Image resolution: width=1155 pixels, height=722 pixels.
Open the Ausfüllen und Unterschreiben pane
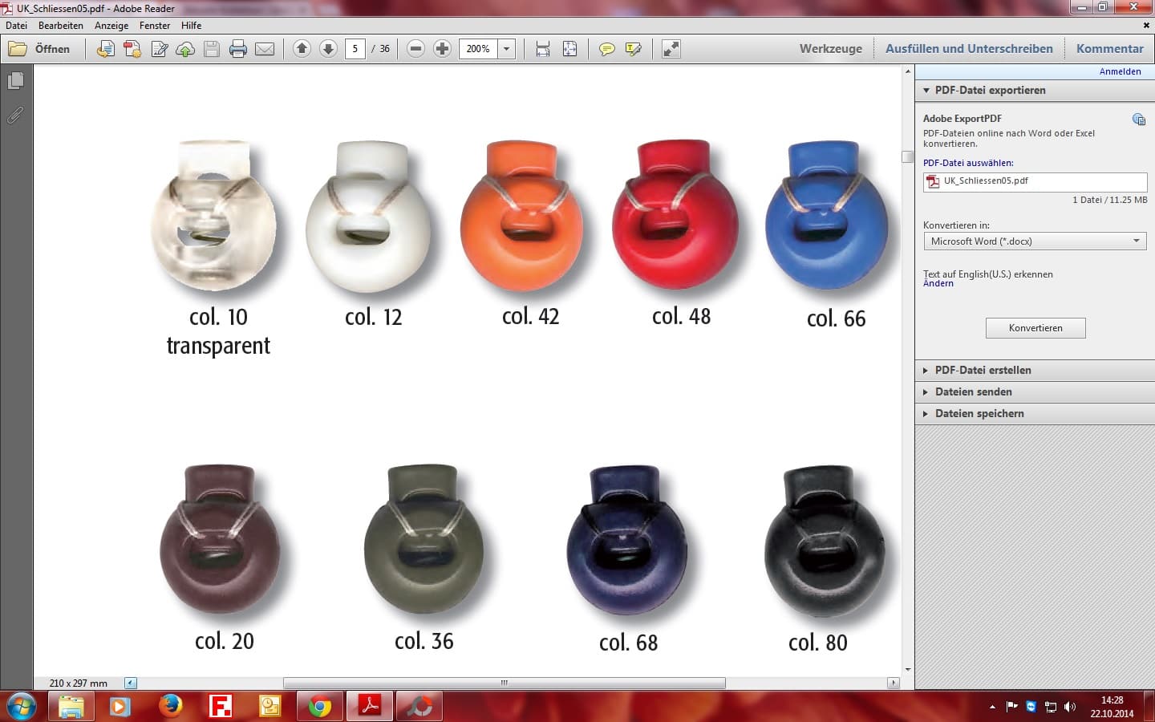tap(969, 49)
